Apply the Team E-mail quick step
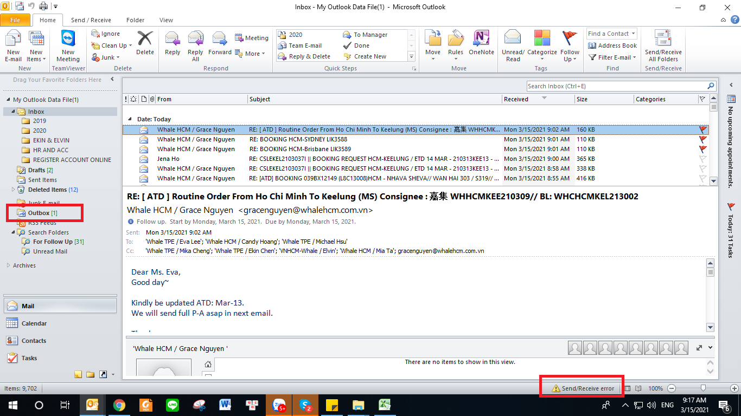The image size is (741, 416). pyautogui.click(x=300, y=45)
